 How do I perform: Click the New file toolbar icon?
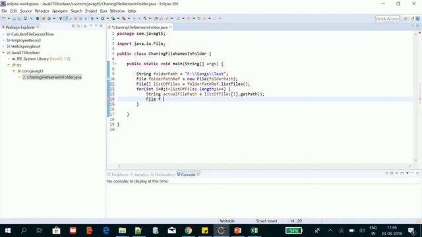(4, 18)
